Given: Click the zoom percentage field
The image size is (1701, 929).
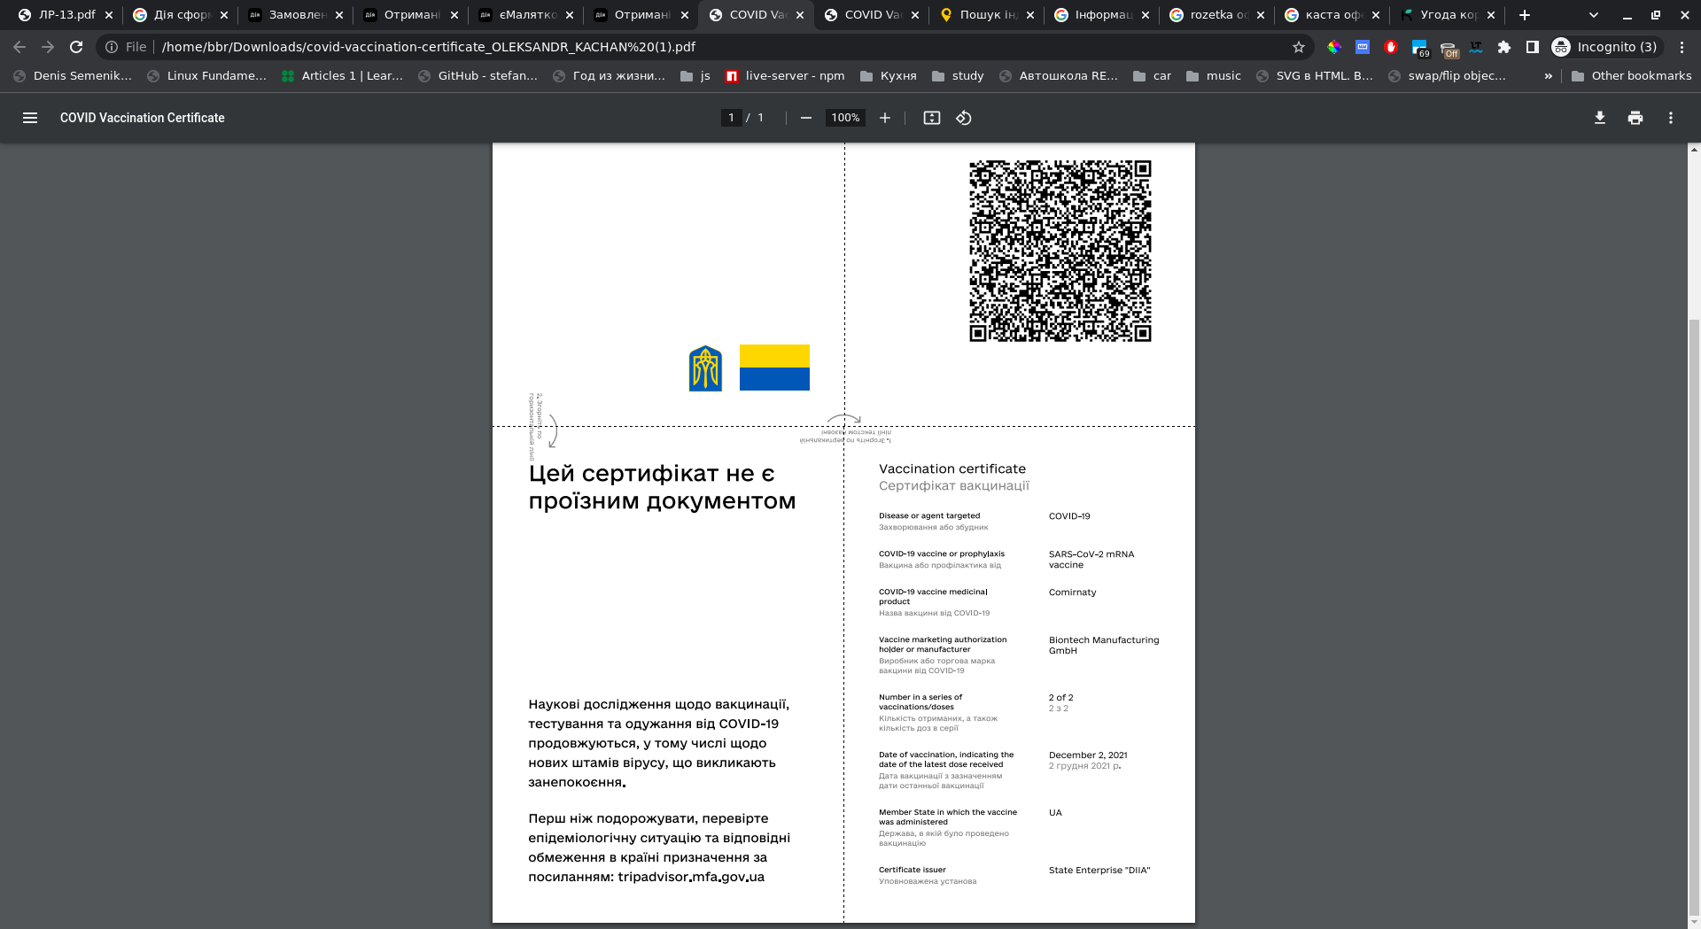Looking at the screenshot, I should (845, 118).
